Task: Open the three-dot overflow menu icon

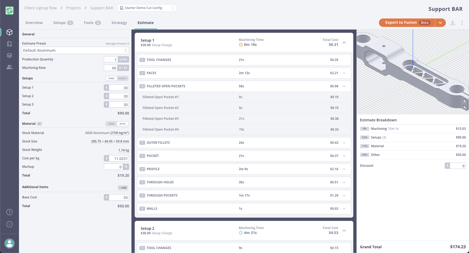Action: [462, 23]
